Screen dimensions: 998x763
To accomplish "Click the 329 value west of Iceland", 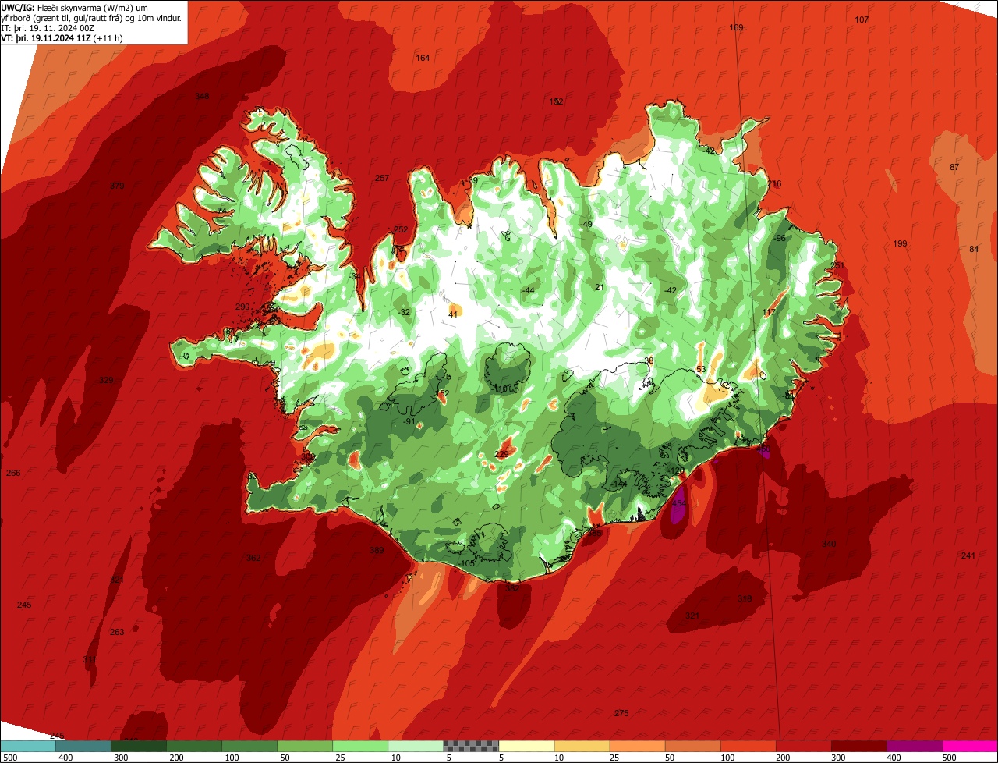I will click(x=106, y=381).
